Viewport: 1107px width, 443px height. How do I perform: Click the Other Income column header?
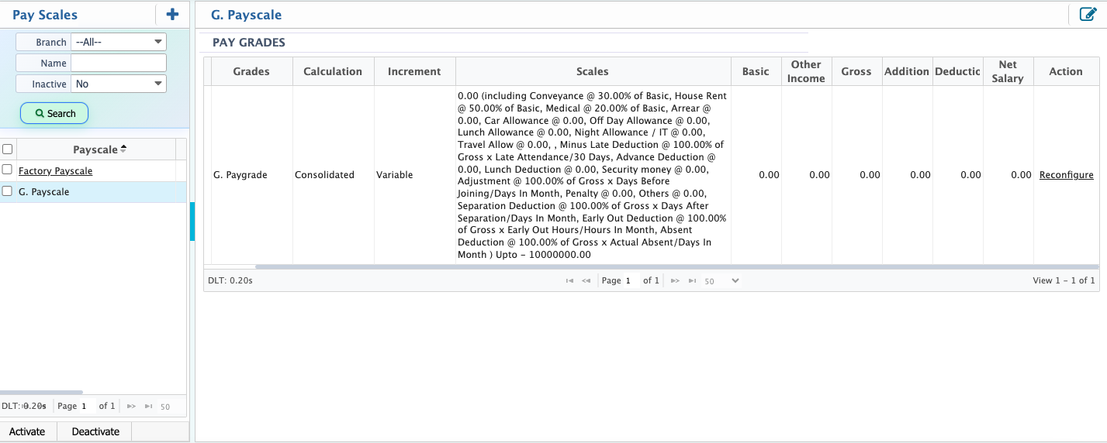pos(806,71)
